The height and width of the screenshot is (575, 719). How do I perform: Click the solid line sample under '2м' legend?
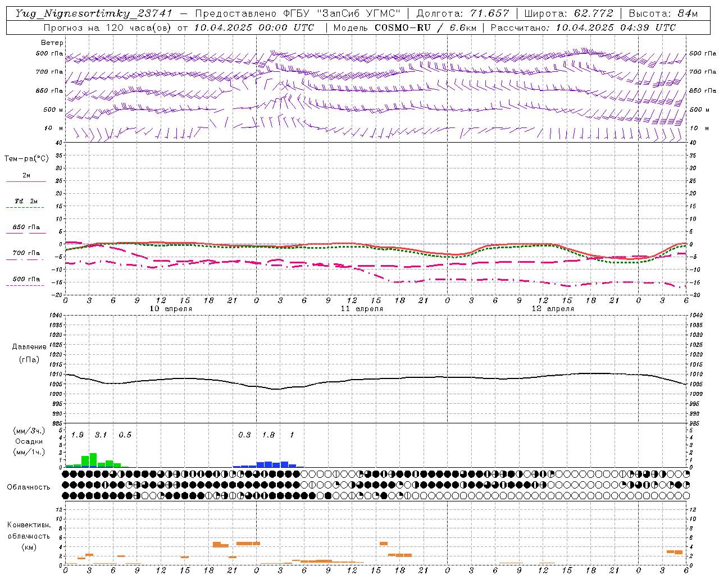click(26, 182)
